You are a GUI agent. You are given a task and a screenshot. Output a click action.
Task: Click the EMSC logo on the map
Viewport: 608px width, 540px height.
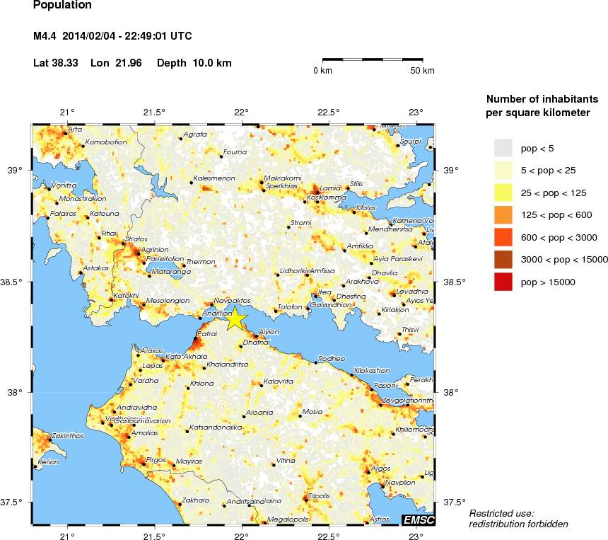418,520
